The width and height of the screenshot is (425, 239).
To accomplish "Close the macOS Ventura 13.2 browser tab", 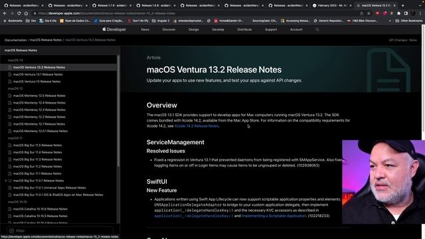I will point(394,5).
